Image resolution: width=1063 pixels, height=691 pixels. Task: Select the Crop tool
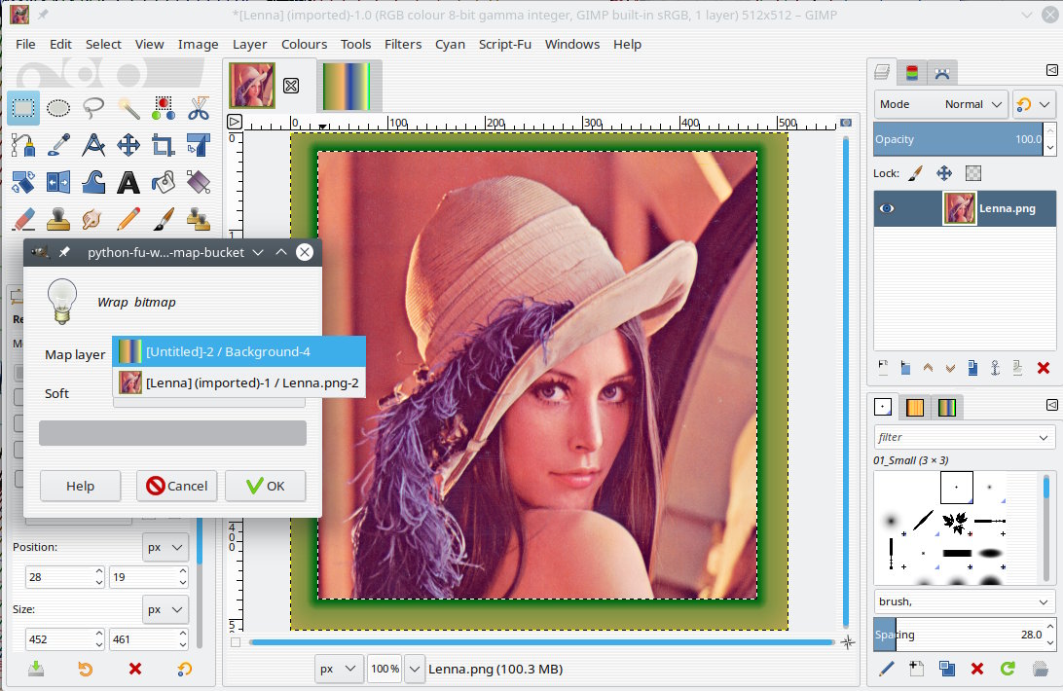coord(164,144)
